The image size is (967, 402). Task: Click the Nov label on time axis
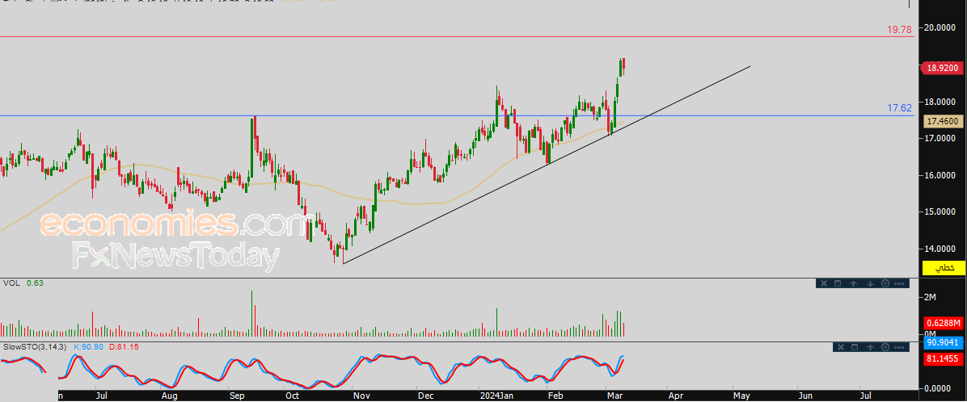[361, 396]
